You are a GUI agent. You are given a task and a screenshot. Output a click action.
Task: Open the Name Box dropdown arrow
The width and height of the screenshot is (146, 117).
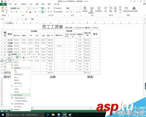(11, 19)
